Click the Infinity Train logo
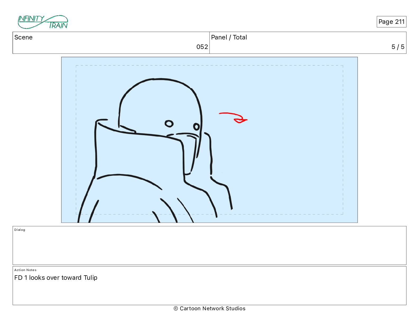Viewport: 419px width, 324px height. 43,22
